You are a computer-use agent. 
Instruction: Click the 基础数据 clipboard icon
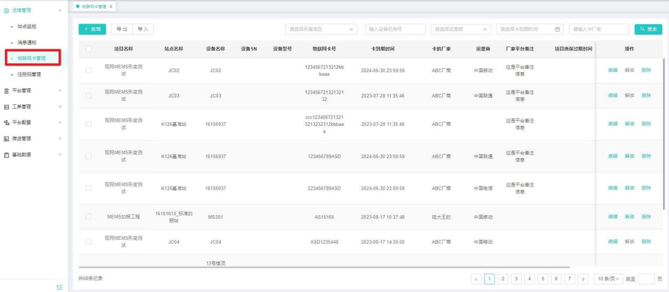(x=6, y=155)
